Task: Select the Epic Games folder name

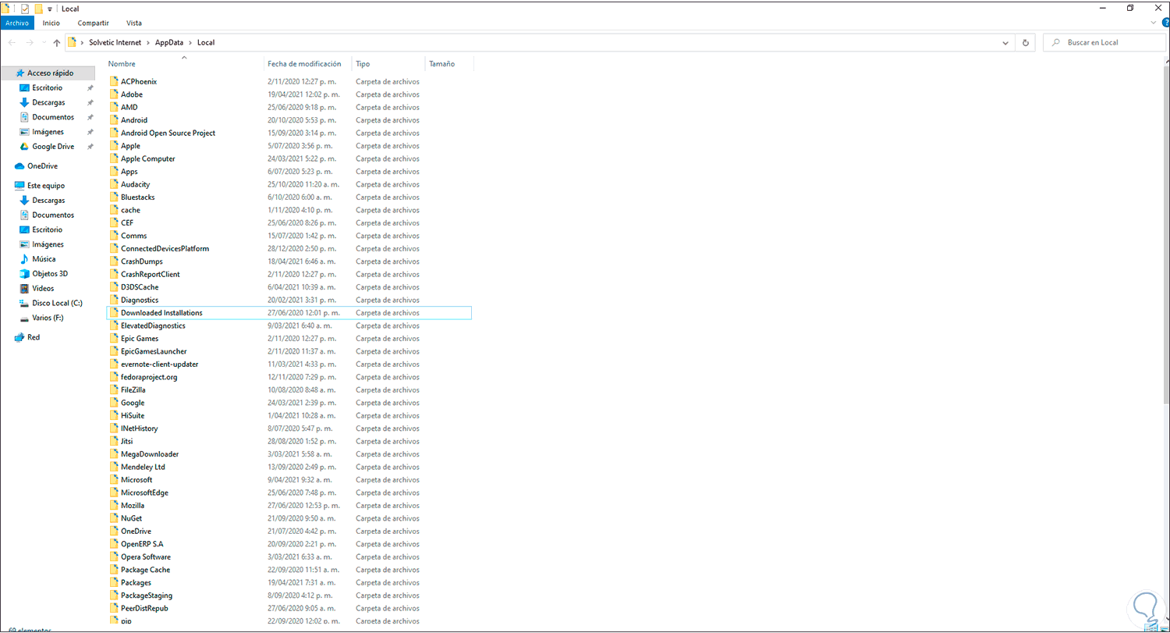Action: (140, 339)
